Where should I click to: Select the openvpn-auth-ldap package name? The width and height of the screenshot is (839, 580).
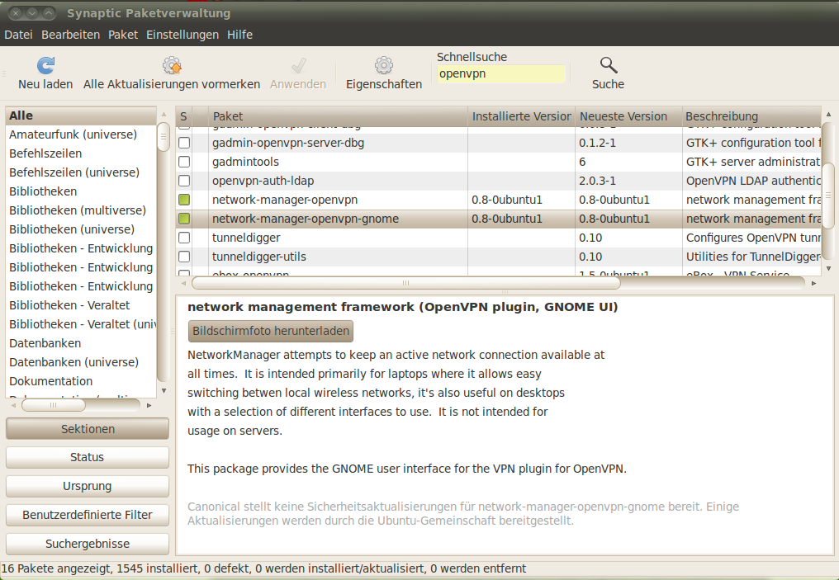point(263,181)
